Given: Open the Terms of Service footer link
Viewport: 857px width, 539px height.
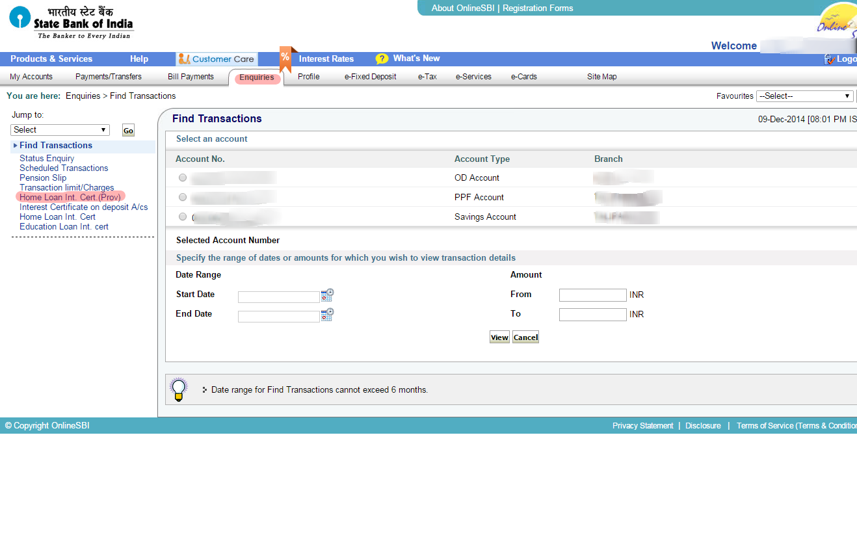Looking at the screenshot, I should coord(797,426).
